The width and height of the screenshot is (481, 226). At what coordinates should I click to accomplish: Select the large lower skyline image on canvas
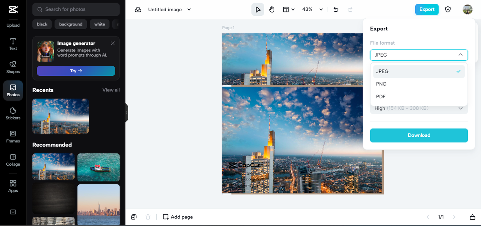pos(303,140)
